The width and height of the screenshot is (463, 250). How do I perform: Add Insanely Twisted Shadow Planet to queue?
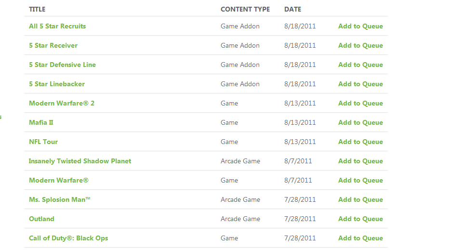(x=360, y=161)
